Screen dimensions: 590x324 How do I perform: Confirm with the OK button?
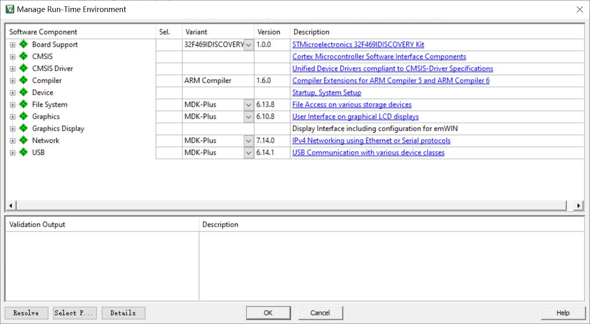[x=268, y=313]
